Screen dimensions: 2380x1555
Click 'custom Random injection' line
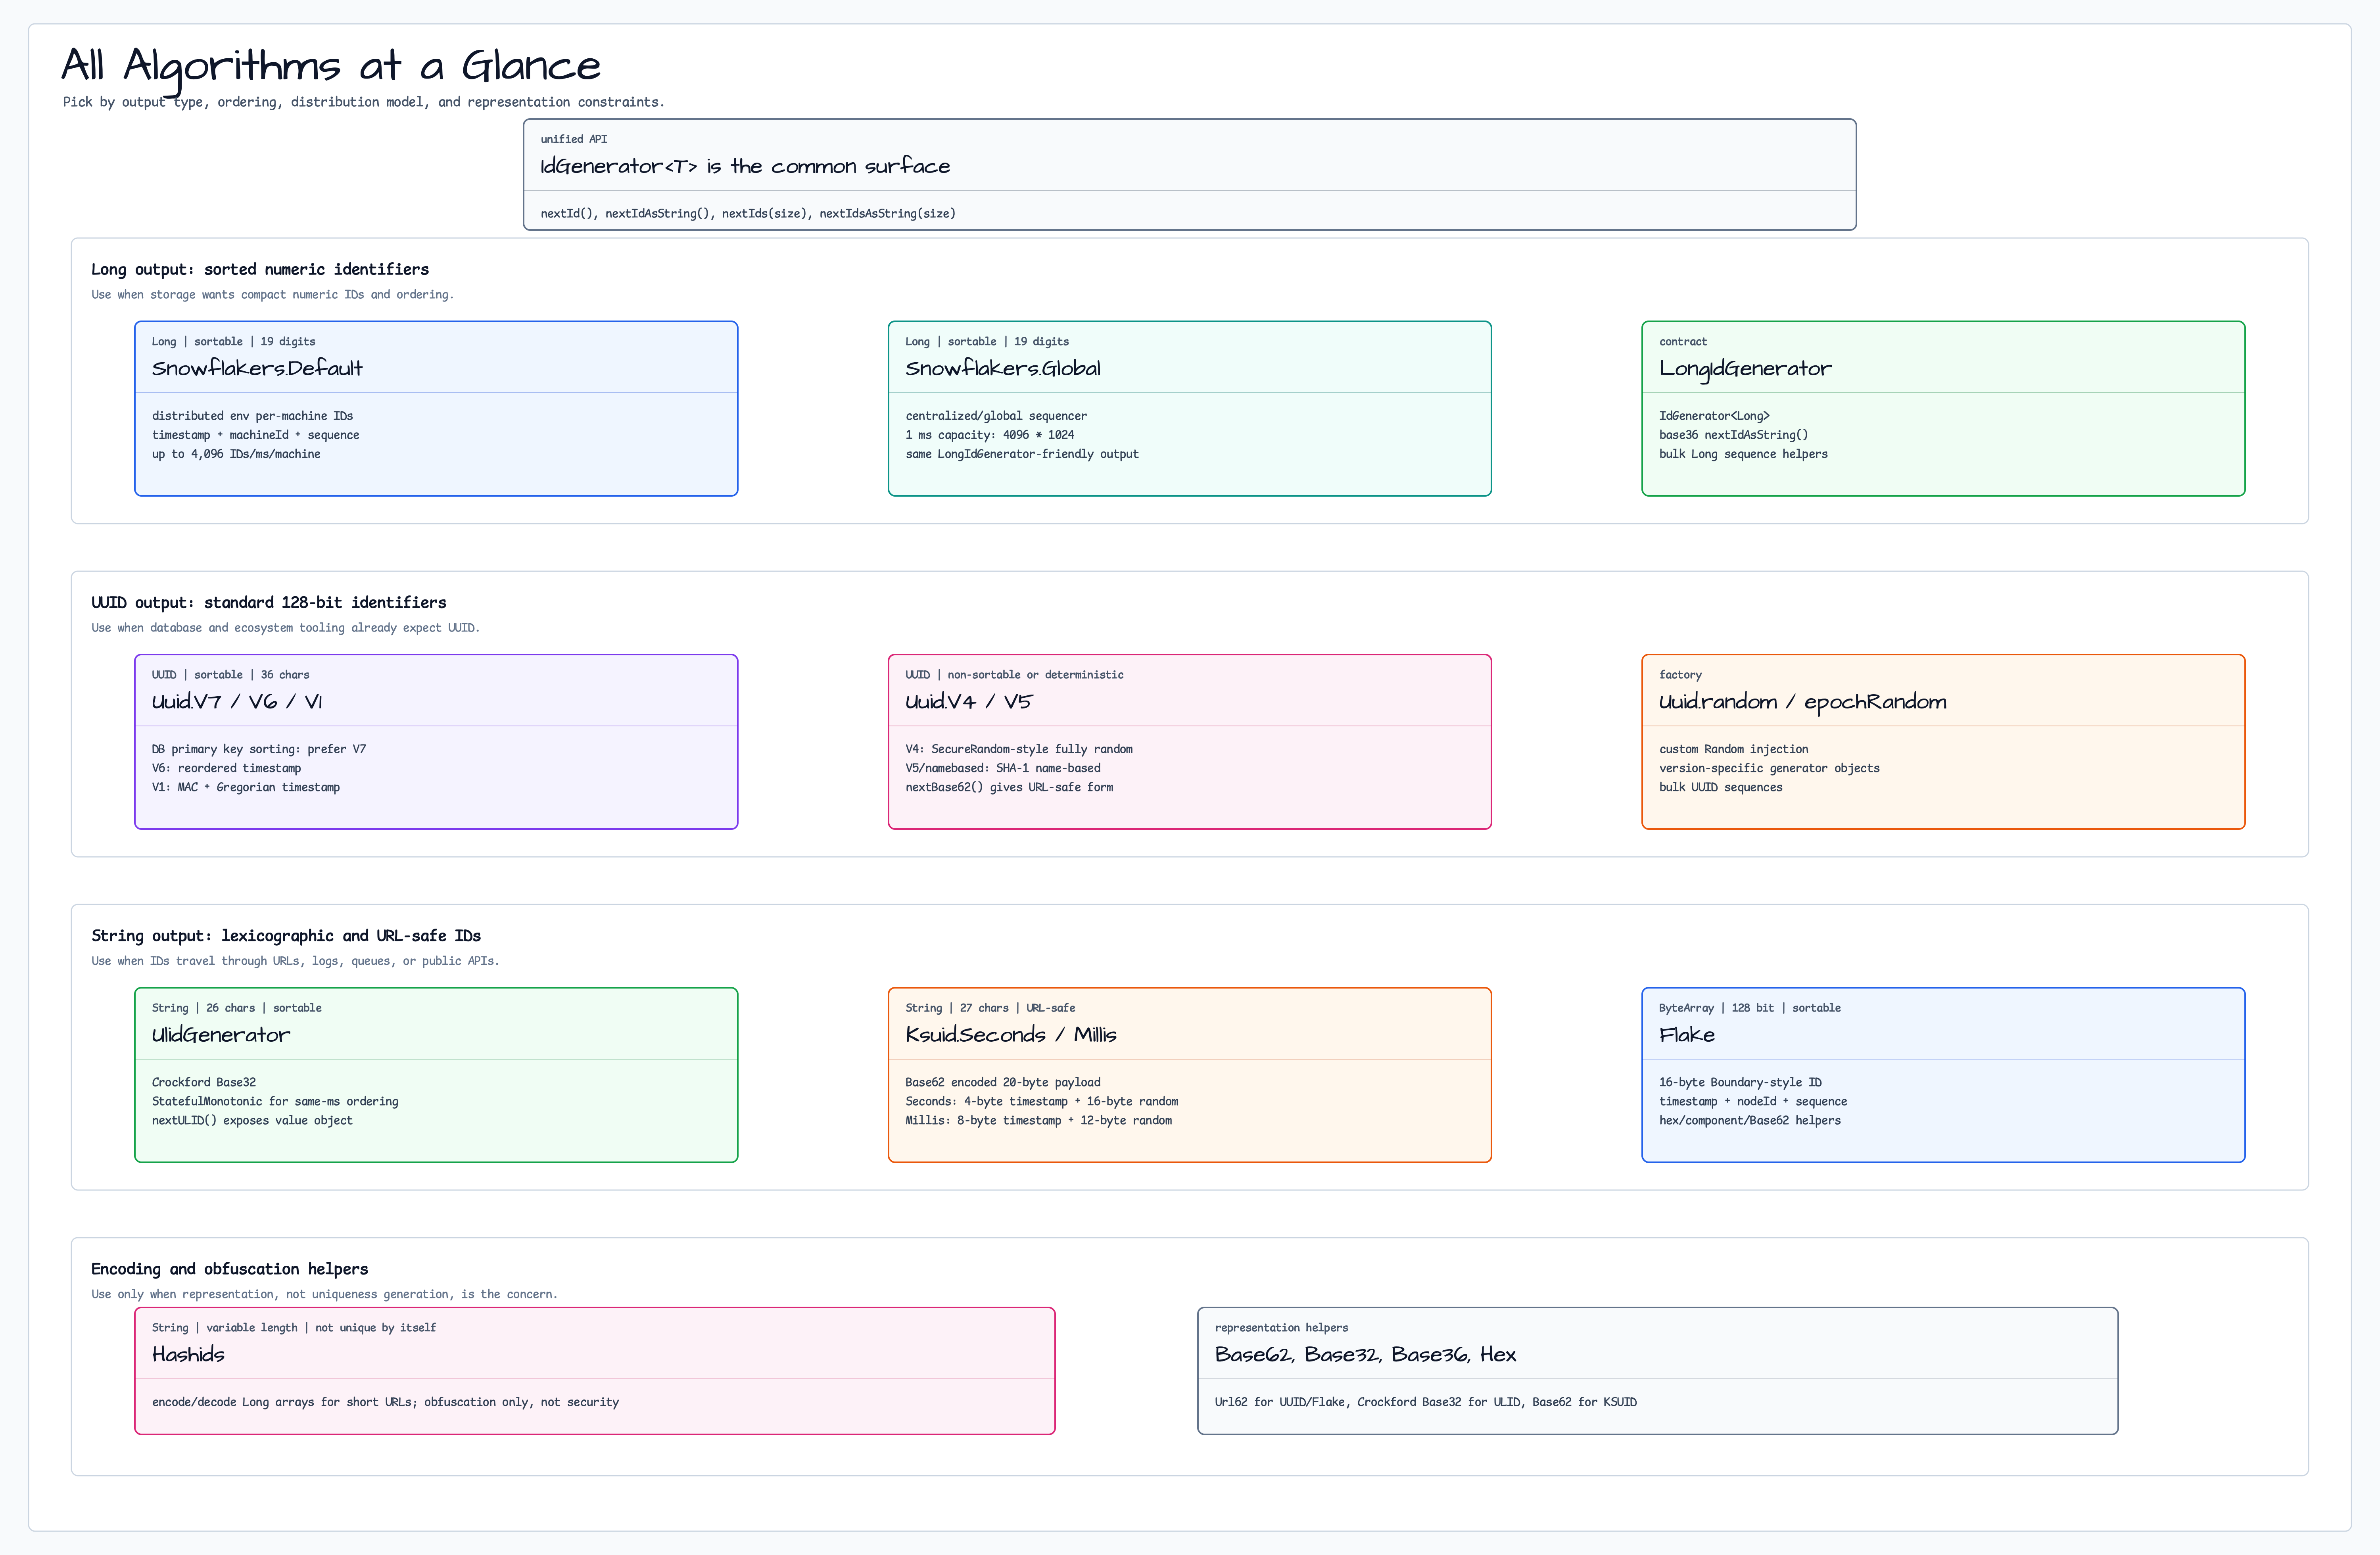(x=1734, y=749)
